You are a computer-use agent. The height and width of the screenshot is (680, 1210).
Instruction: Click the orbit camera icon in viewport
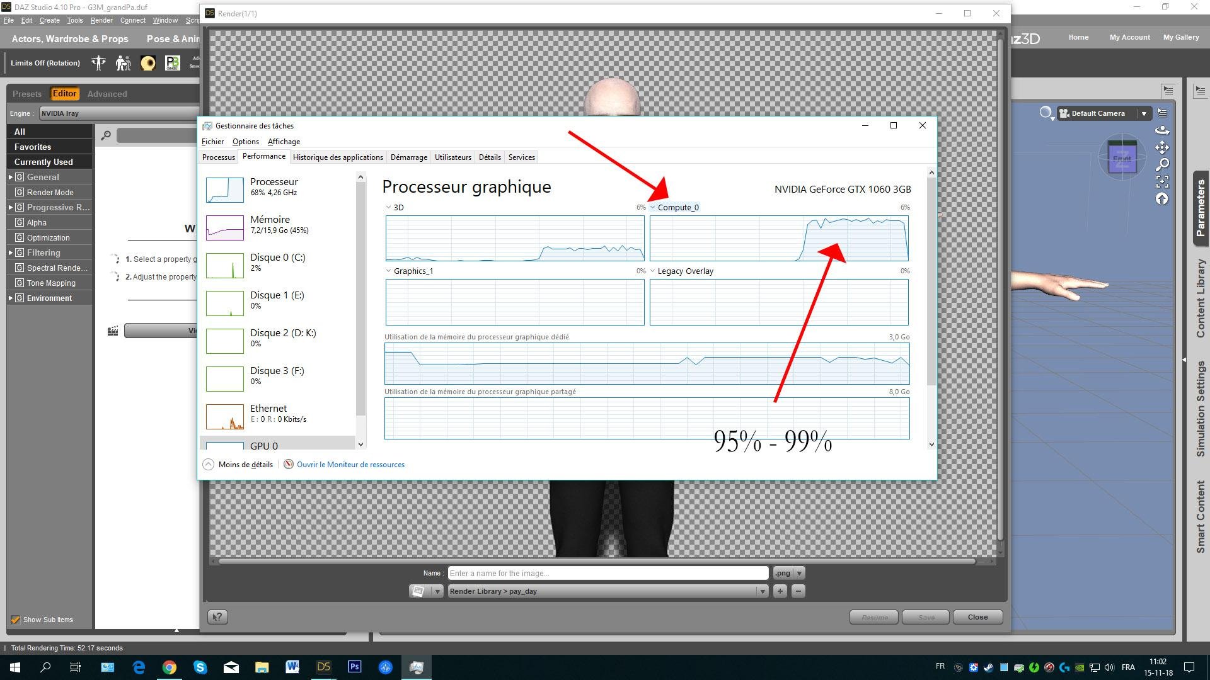[1162, 130]
